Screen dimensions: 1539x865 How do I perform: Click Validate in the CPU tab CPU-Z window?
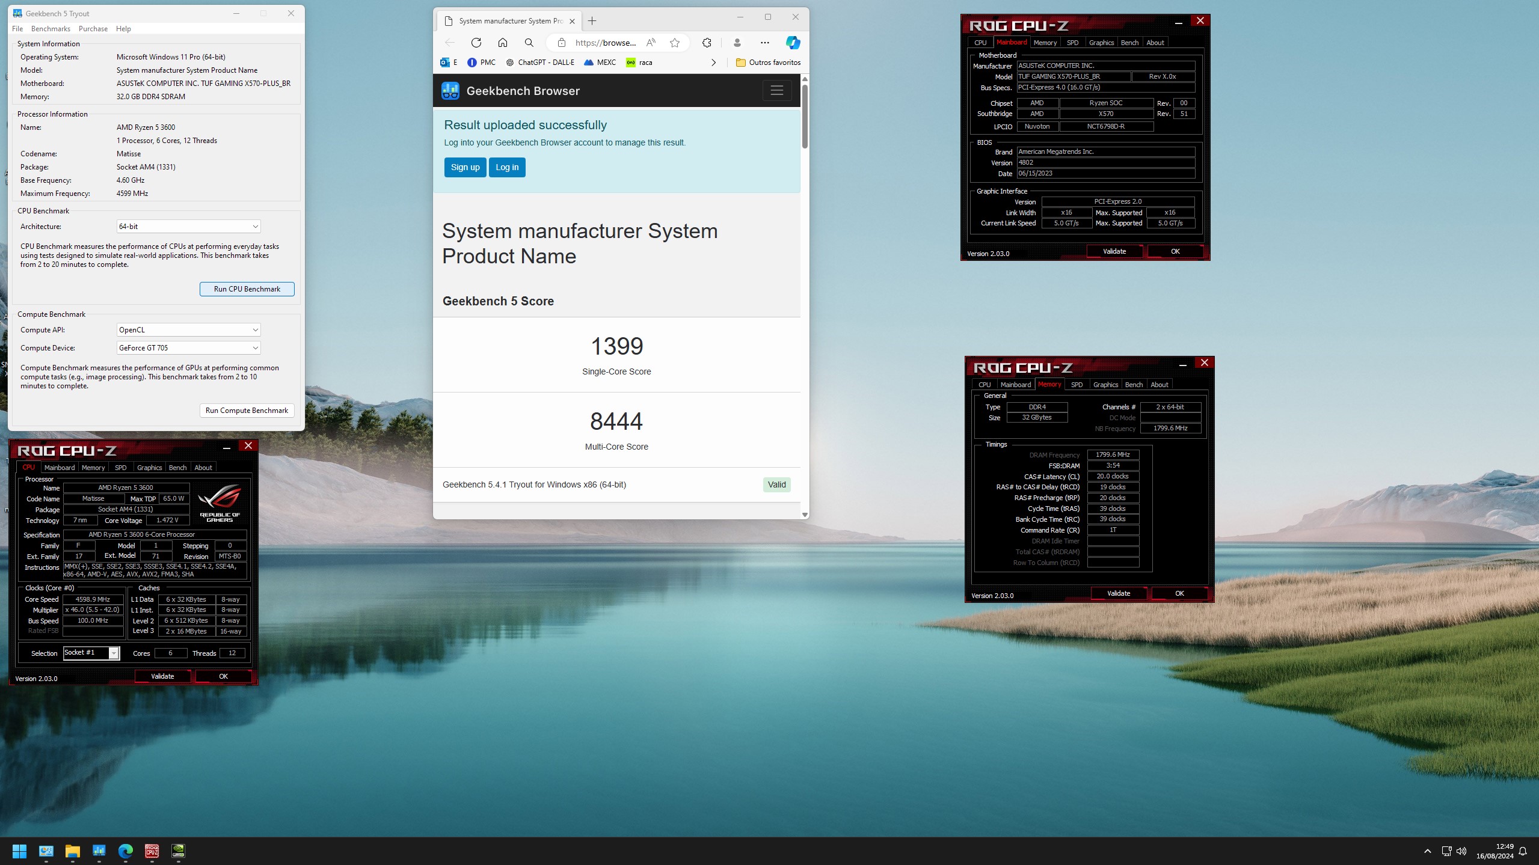[162, 676]
